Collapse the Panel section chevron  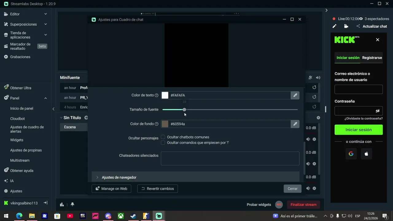[45, 98]
